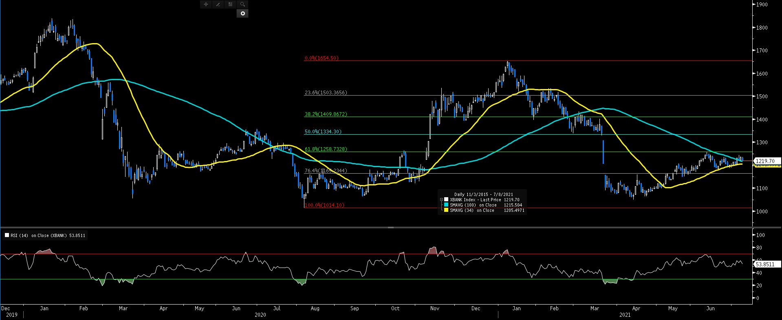This screenshot has width=782, height=320.
Task: Activate the crosshair cursor tool
Action: pyautogui.click(x=206, y=4)
